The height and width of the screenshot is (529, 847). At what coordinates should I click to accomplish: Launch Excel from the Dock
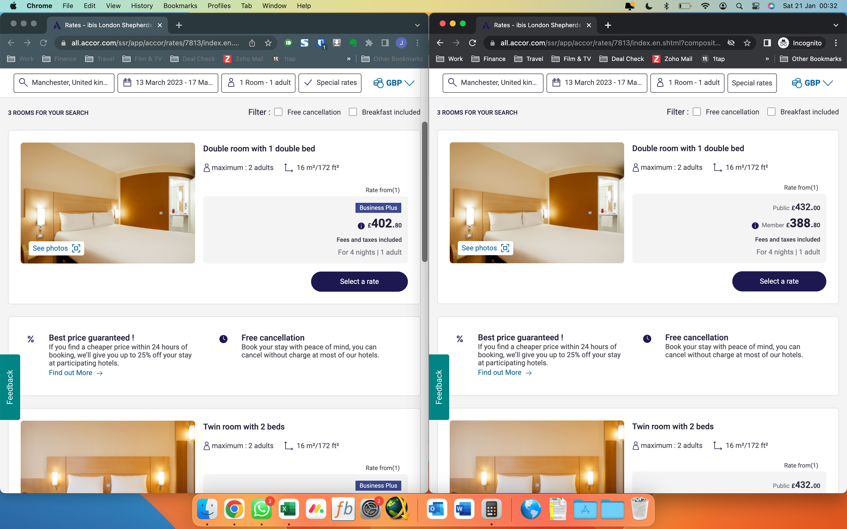(x=289, y=509)
